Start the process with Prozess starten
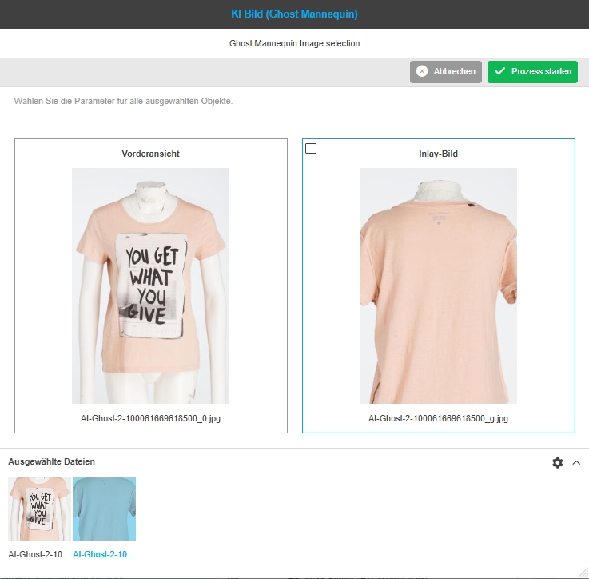The image size is (589, 579). click(532, 71)
